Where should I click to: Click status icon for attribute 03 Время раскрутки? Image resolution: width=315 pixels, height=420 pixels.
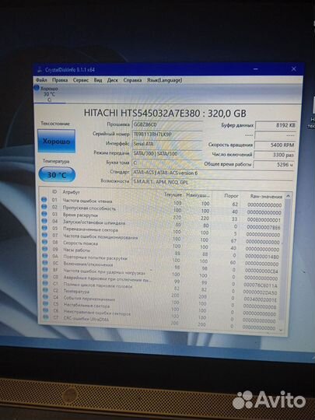pos(44,214)
